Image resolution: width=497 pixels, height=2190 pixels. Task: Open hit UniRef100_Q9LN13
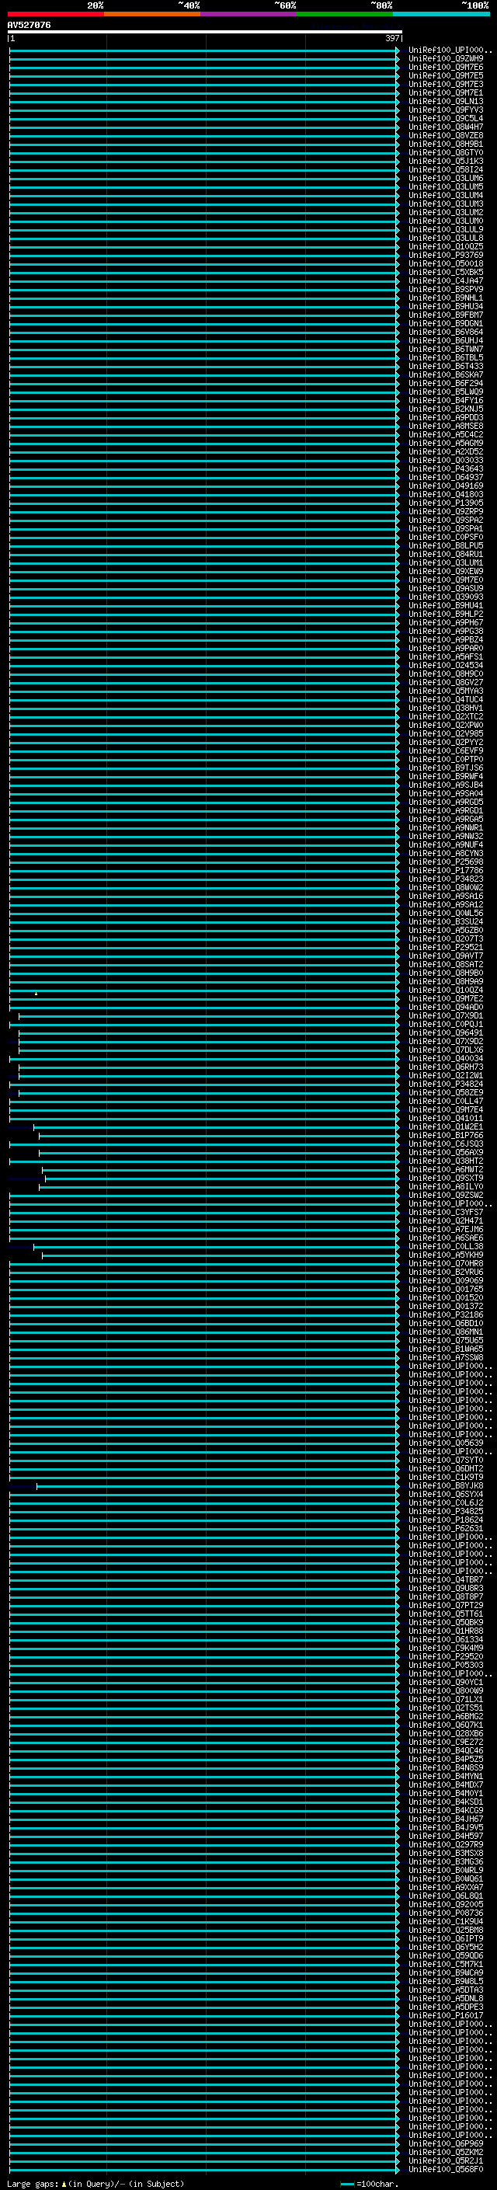click(445, 101)
